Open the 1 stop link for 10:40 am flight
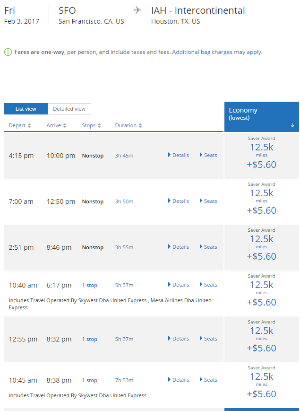 tap(90, 285)
